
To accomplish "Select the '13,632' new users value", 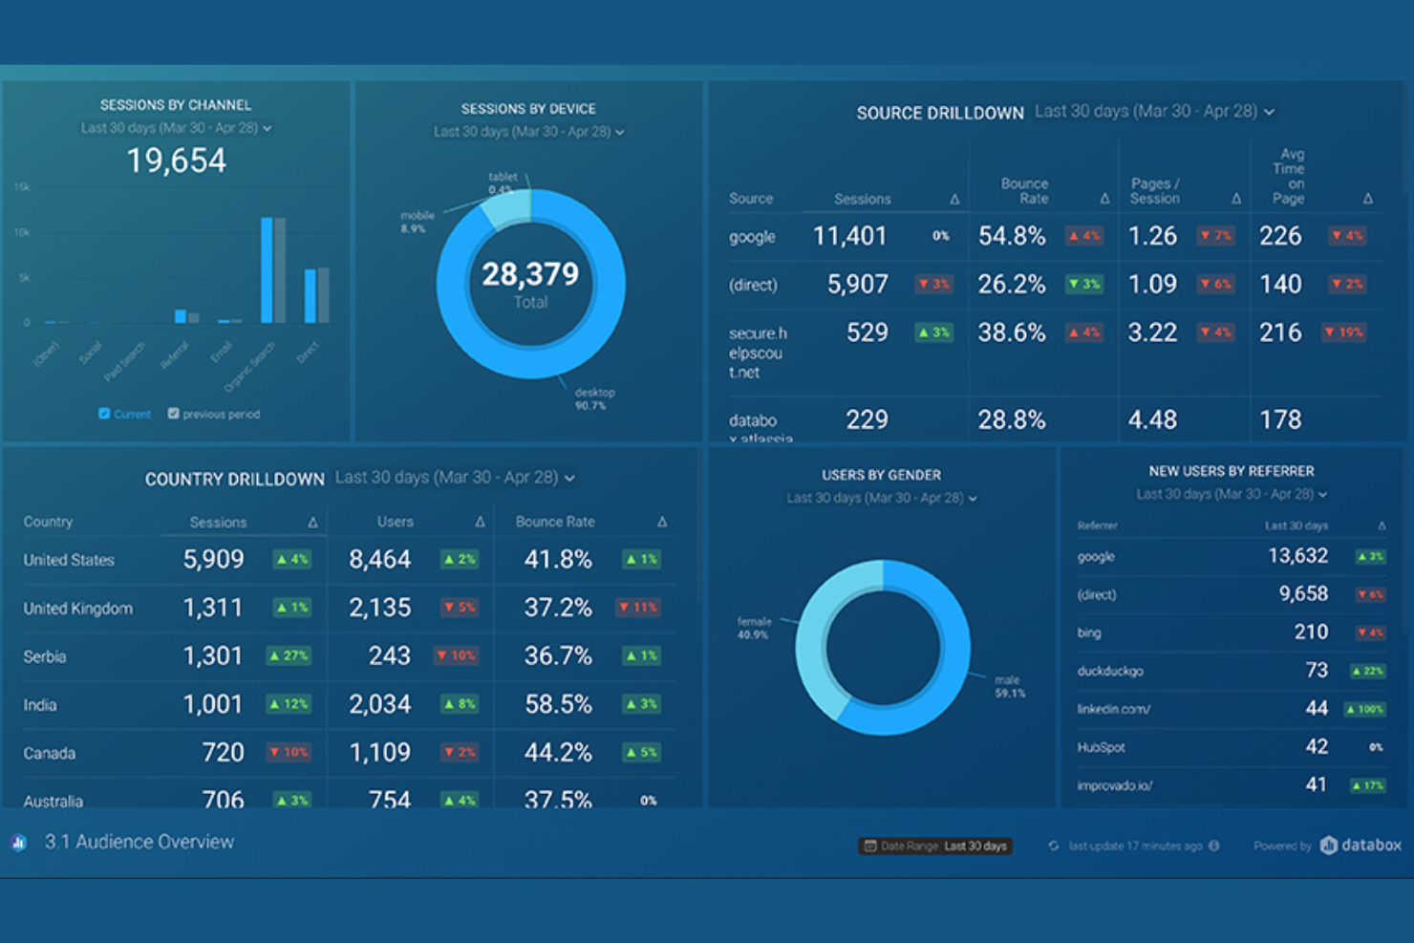I will click(1297, 556).
